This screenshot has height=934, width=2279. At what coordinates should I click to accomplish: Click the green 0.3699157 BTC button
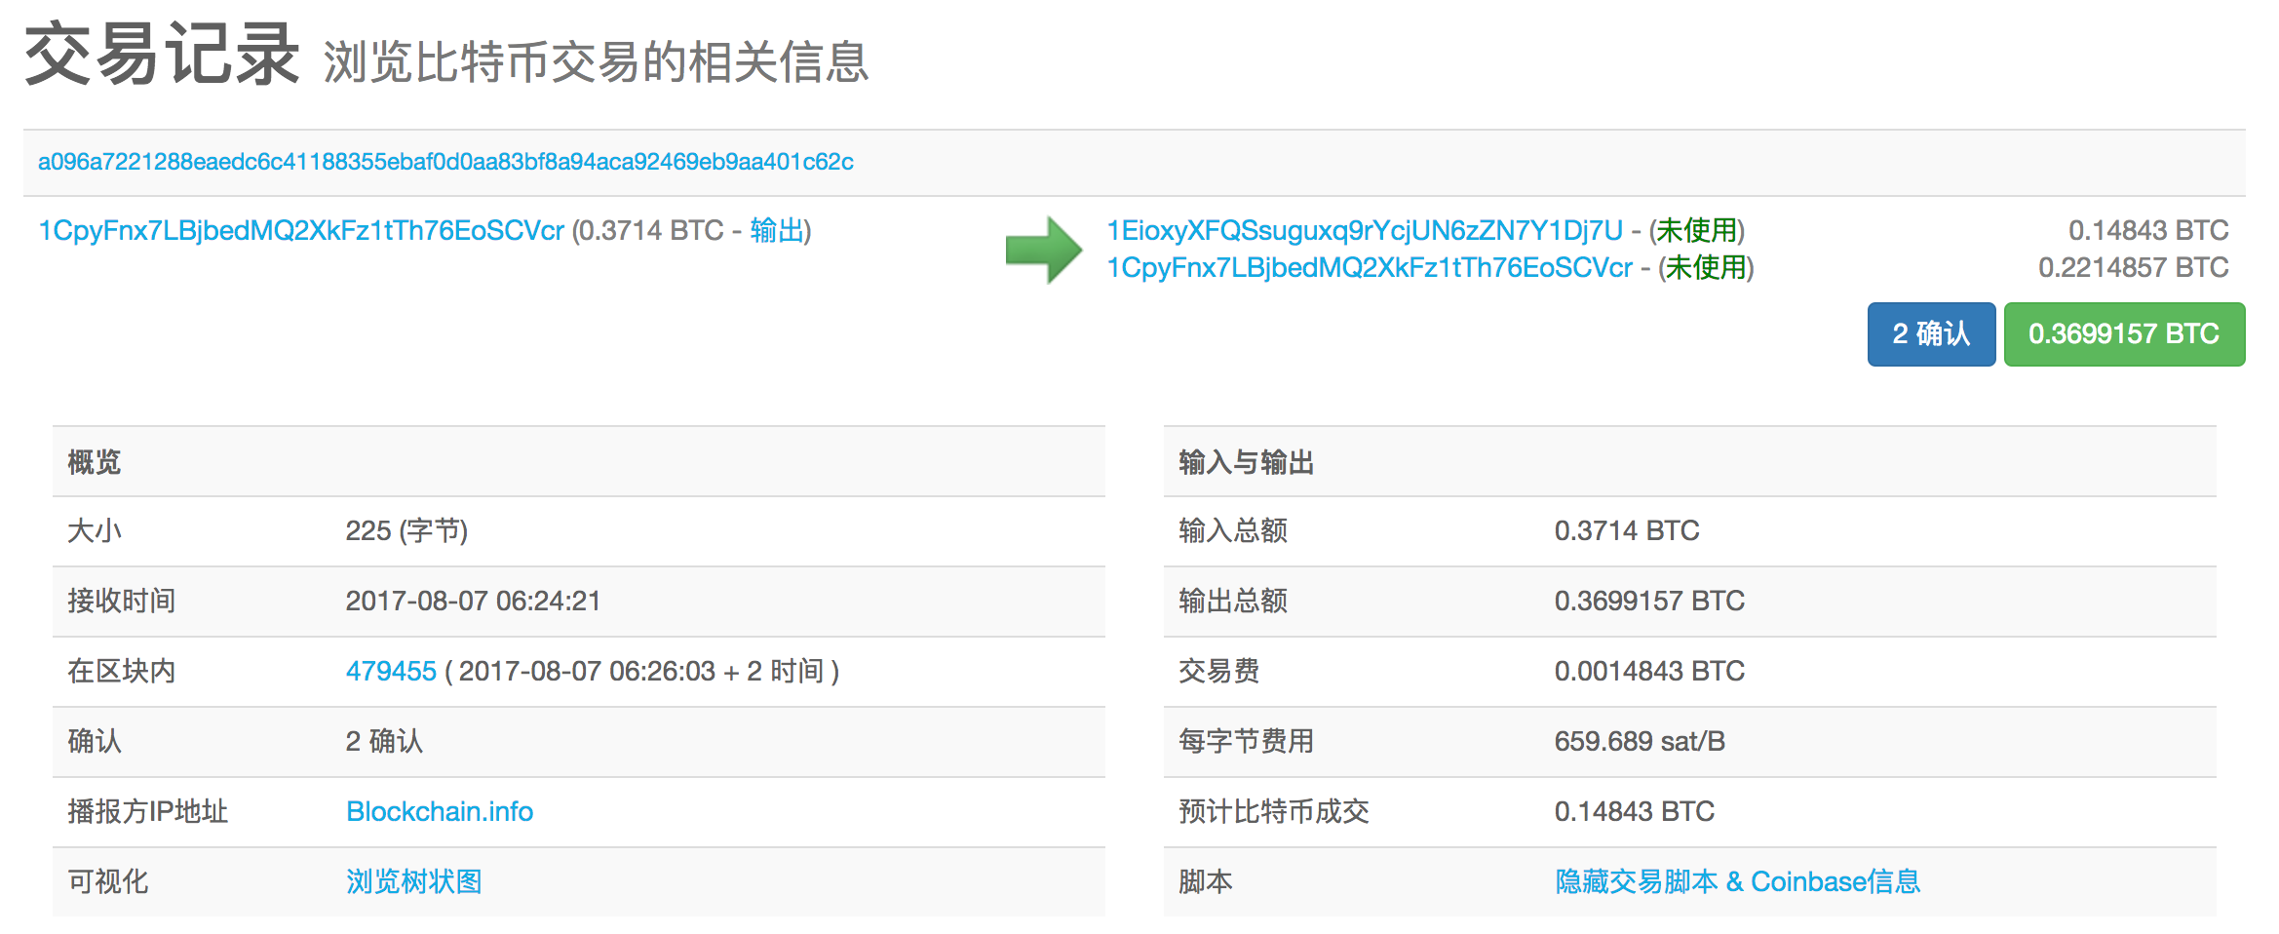click(2124, 334)
